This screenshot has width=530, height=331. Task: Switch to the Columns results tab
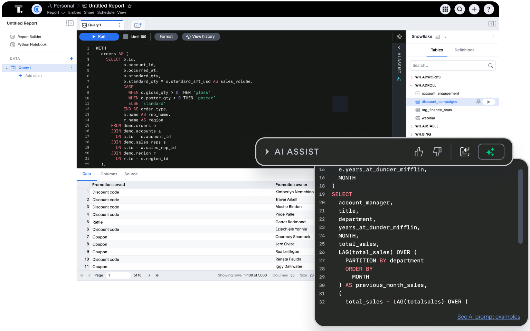[x=109, y=174]
